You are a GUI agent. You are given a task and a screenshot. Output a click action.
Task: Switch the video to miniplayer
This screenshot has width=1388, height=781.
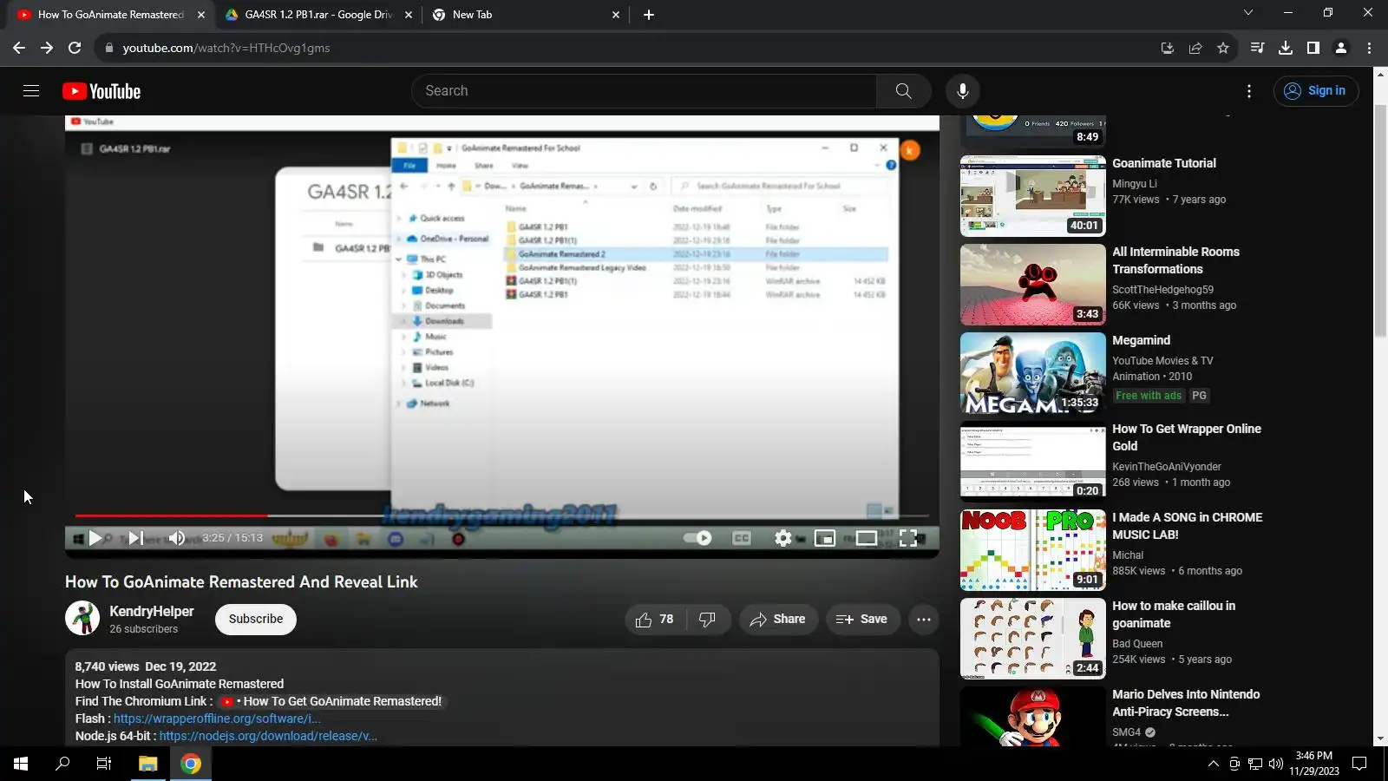pyautogui.click(x=824, y=538)
